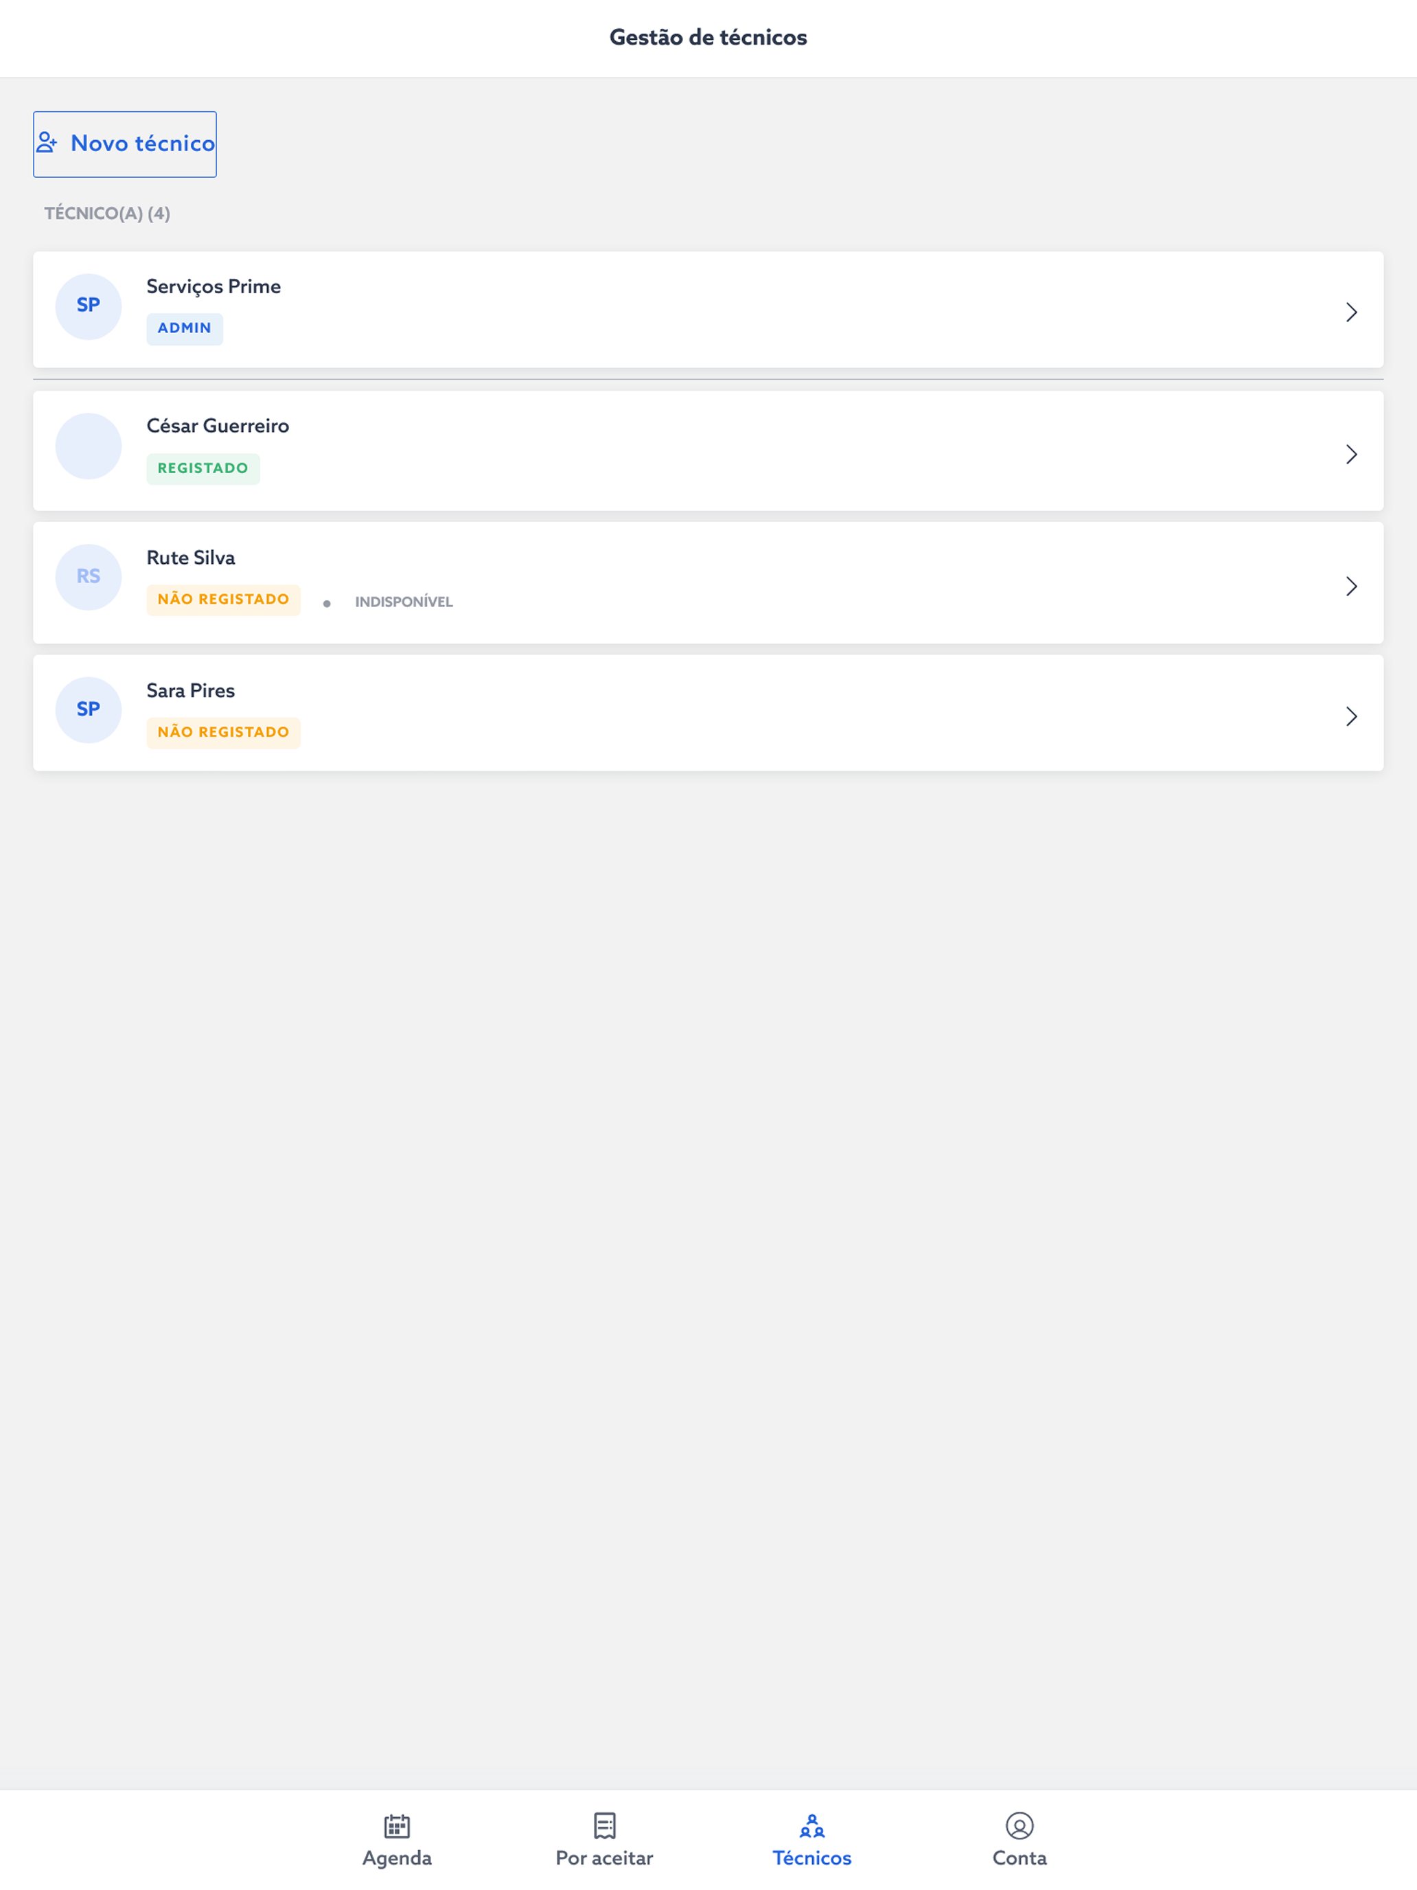Screen dimensions: 1417x1890
Task: Click Sara Pires's NÃO REGISTADO badge
Action: (x=224, y=732)
